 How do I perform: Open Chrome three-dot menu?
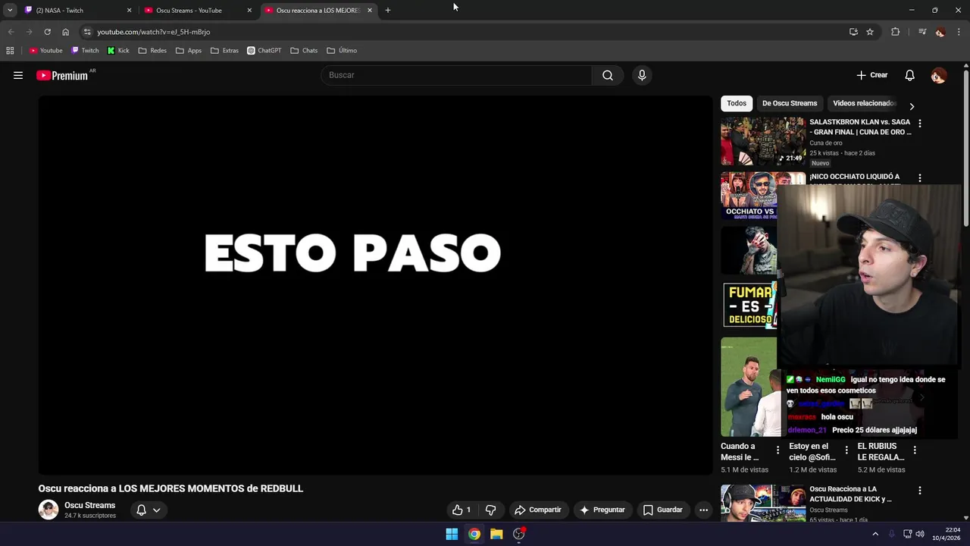(959, 32)
